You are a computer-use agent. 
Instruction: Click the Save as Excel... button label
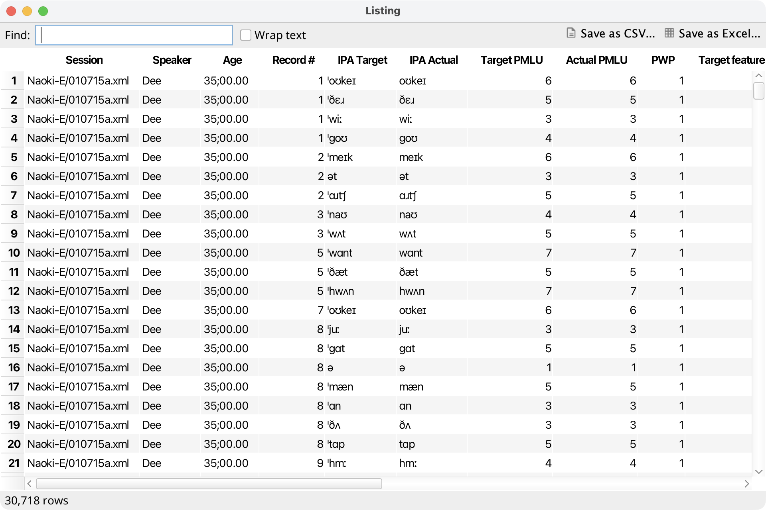(x=719, y=33)
